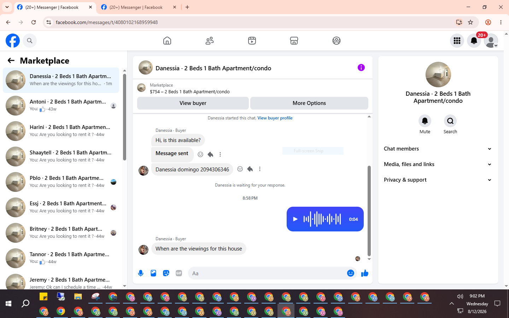Open more options for Message sent bubble
Viewport: 509px width, 318px height.
click(x=220, y=154)
